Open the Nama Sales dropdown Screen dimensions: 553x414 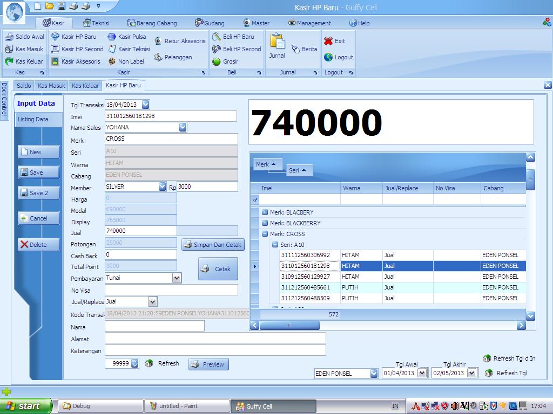tap(183, 127)
